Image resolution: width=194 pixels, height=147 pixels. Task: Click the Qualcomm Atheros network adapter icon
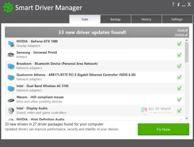tap(11, 78)
